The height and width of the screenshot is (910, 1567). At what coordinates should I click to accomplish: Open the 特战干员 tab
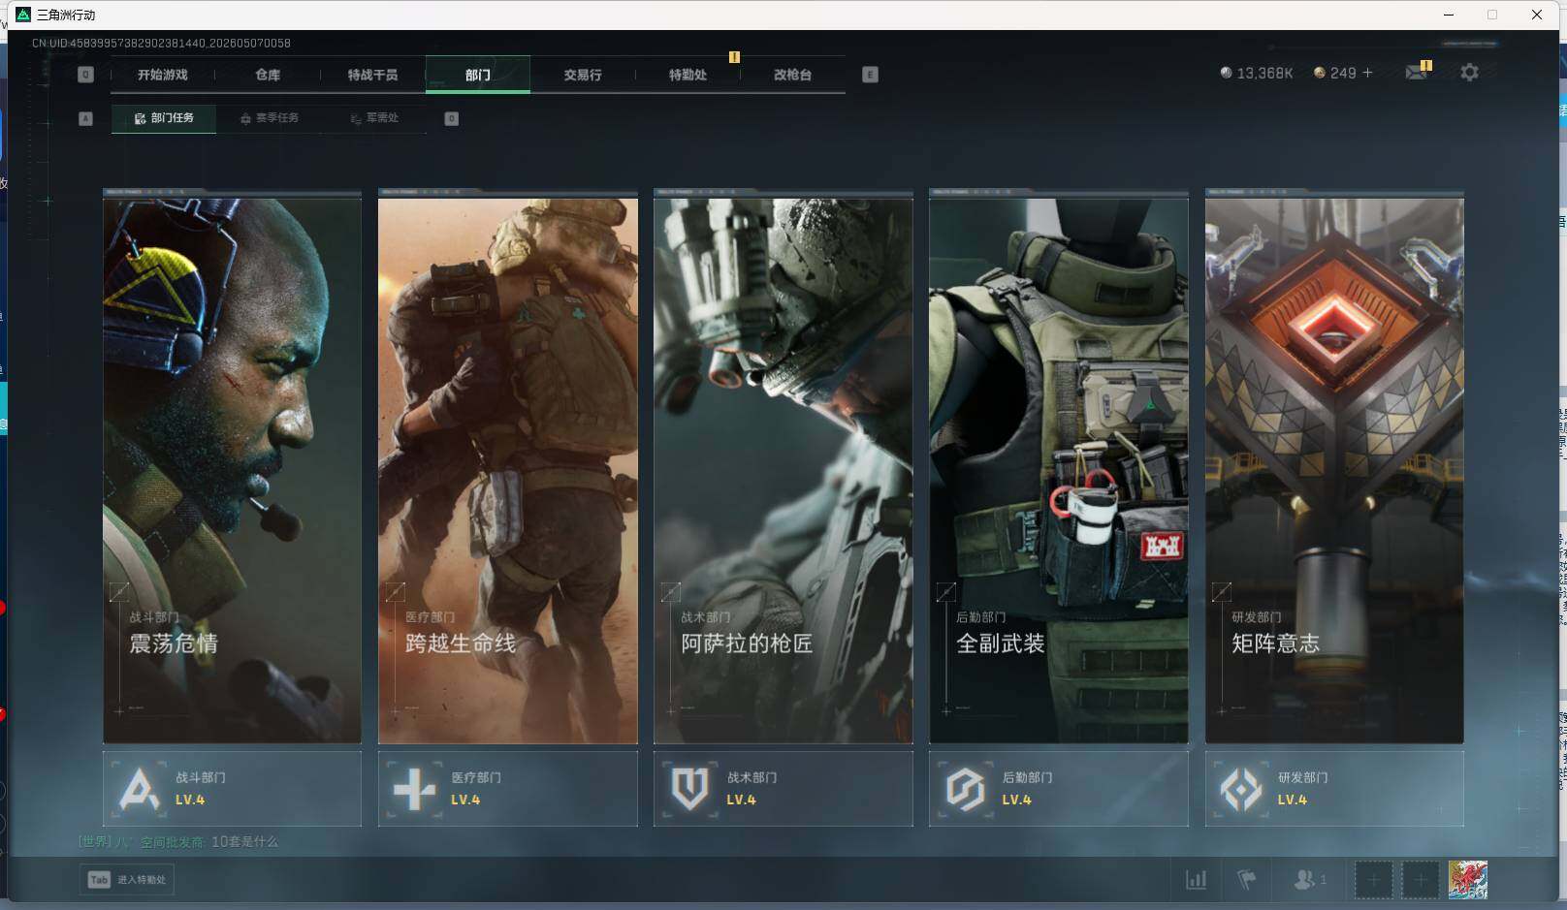pos(372,75)
